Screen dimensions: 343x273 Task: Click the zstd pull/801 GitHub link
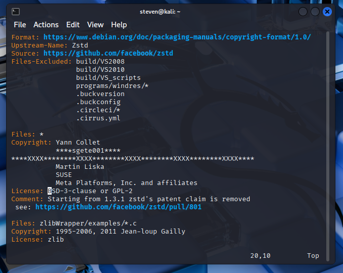tap(119, 207)
